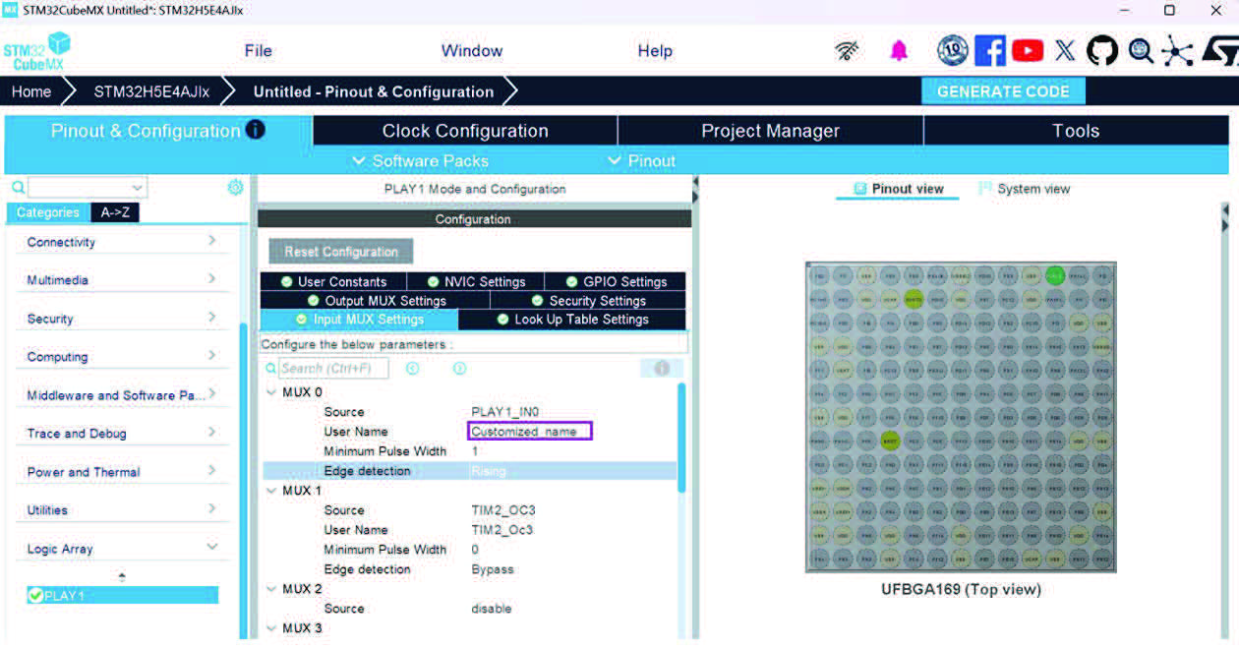Click the Search (Ctrl+F) parameter field
Viewport: 1239px width, 648px height.
[x=333, y=368]
